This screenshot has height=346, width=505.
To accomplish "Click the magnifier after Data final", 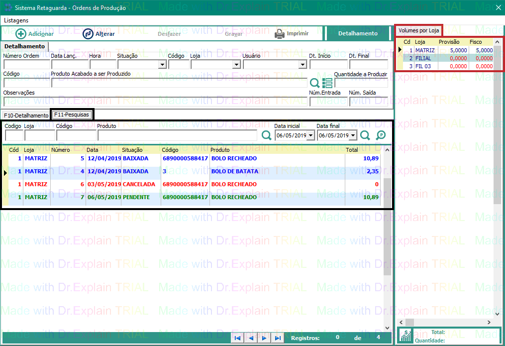I will pyautogui.click(x=365, y=135).
